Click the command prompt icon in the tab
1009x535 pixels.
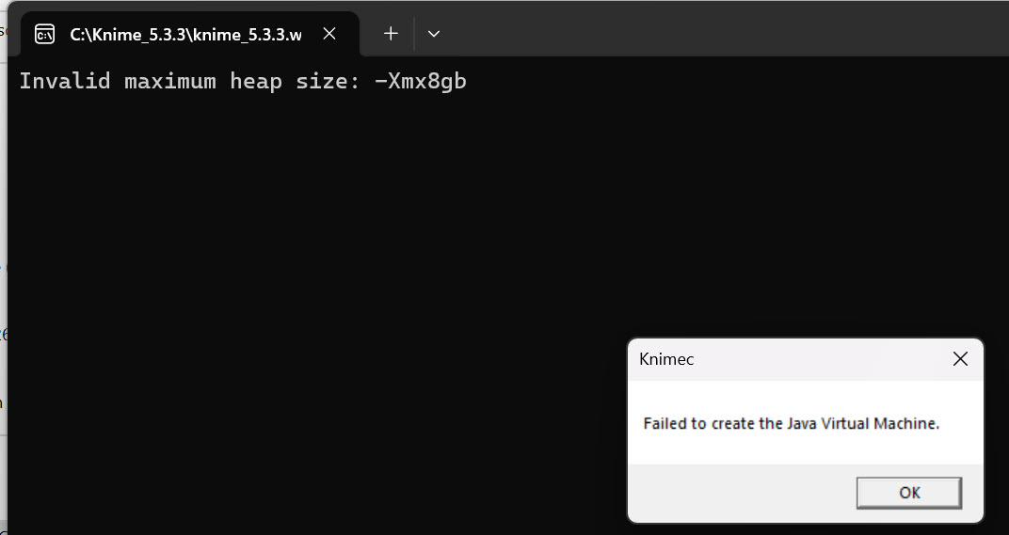click(44, 34)
